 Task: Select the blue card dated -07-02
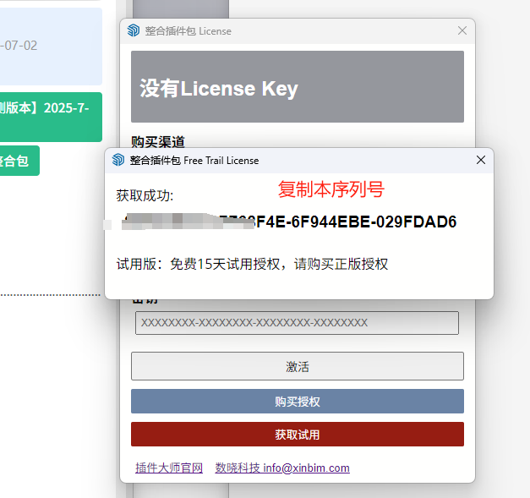click(51, 46)
